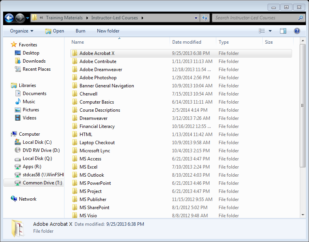Select the MS PowerPoint folder
309x242 pixels.
[95, 183]
